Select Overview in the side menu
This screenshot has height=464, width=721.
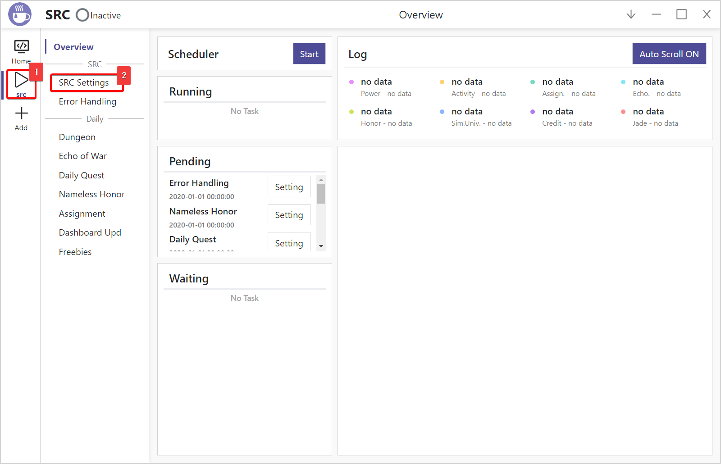73,47
